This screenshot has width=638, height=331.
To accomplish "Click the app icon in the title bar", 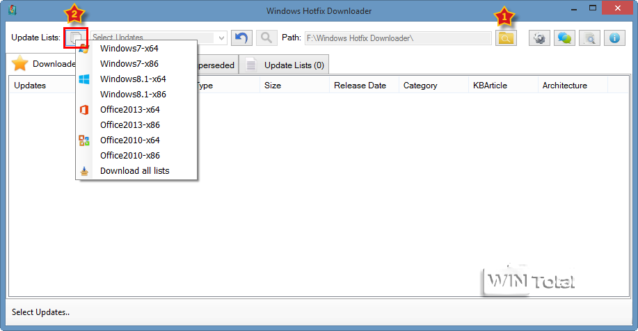I will (x=13, y=10).
